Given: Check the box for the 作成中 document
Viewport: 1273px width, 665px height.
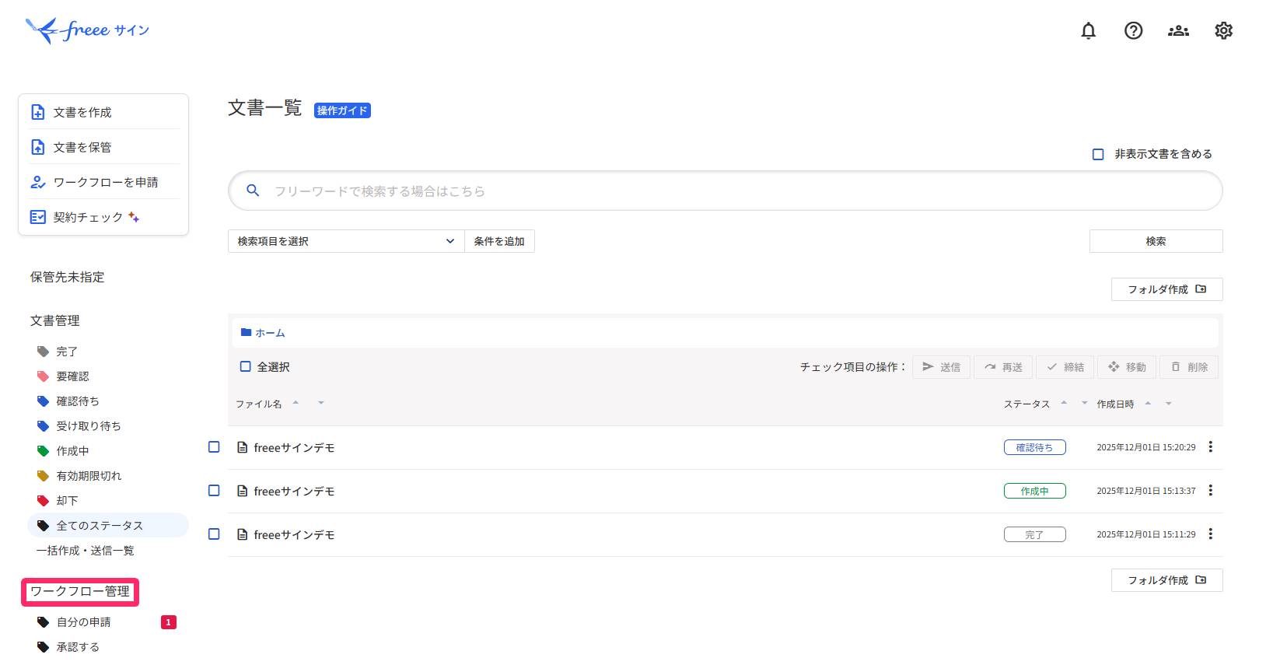Looking at the screenshot, I should (x=214, y=491).
